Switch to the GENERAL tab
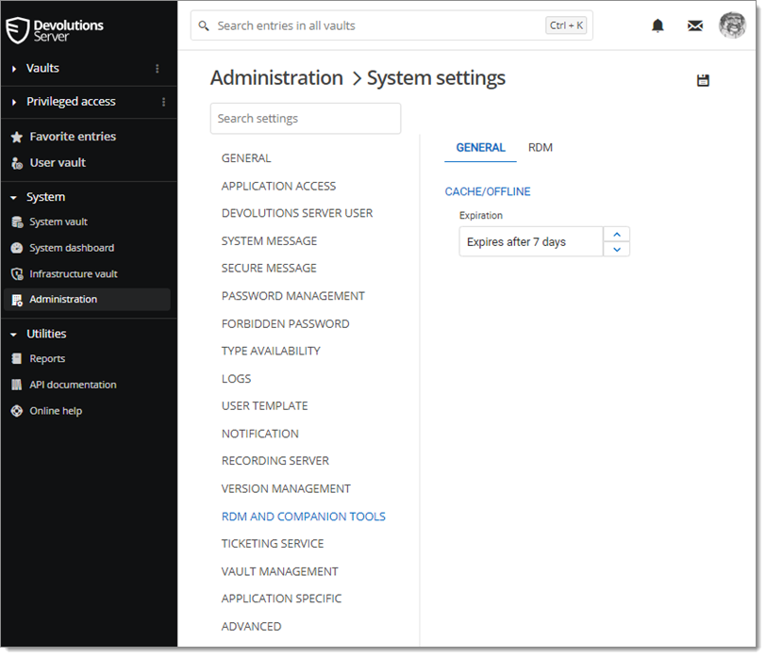 [480, 148]
